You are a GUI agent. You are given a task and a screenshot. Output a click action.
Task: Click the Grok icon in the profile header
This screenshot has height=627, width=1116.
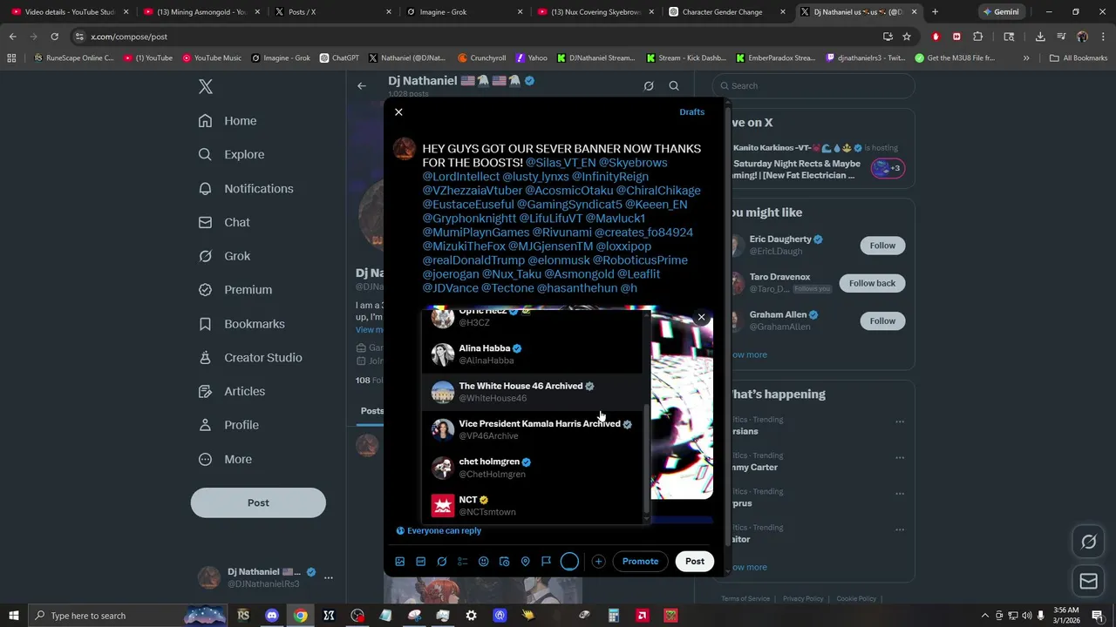tap(649, 85)
